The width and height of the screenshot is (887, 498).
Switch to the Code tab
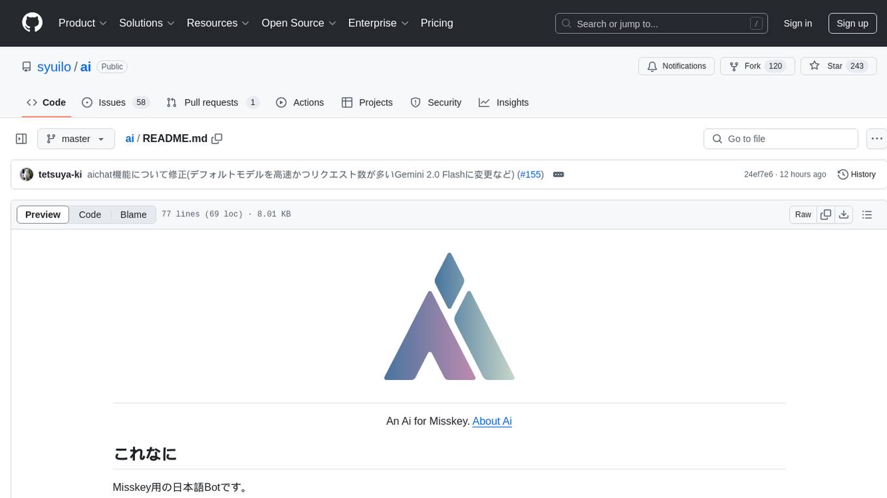click(x=46, y=102)
